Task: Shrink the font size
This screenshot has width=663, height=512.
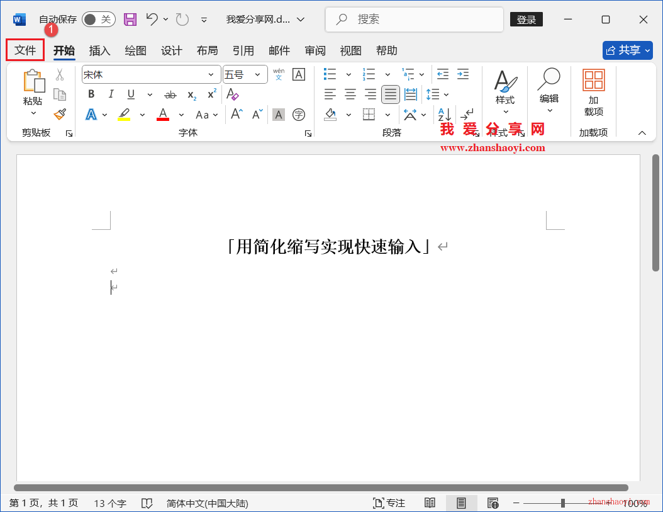Action: click(257, 114)
